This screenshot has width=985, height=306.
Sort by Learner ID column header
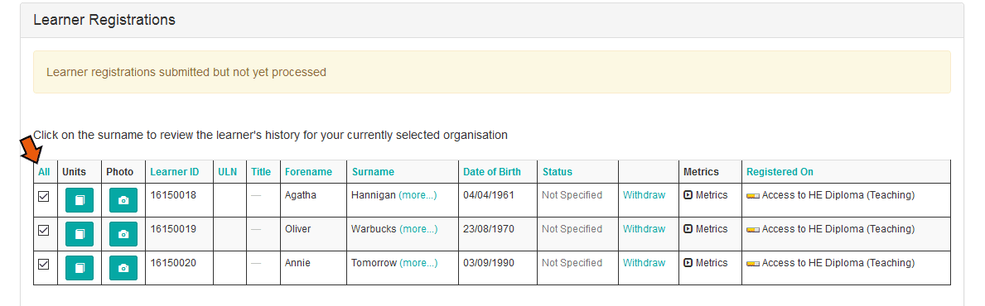(x=175, y=172)
